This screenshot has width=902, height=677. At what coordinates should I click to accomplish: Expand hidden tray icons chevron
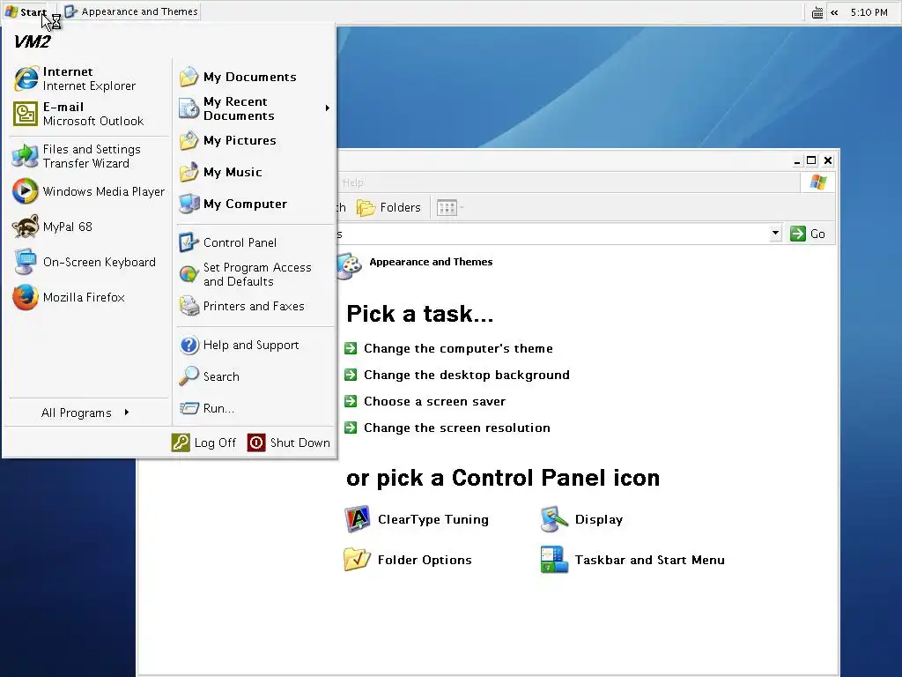(x=834, y=12)
